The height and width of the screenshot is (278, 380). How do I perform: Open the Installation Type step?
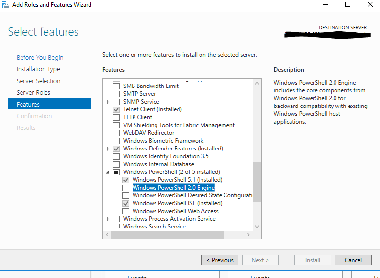38,69
